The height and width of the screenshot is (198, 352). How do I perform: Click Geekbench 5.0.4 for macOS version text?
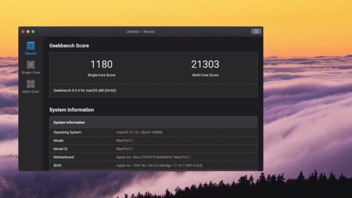tap(85, 90)
